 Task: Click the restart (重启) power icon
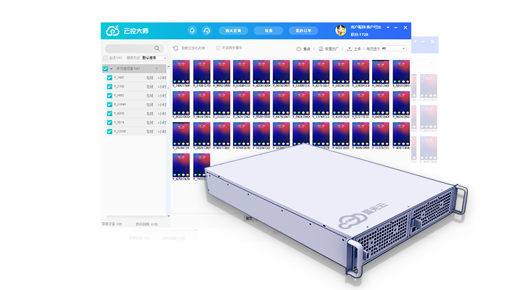point(299,49)
